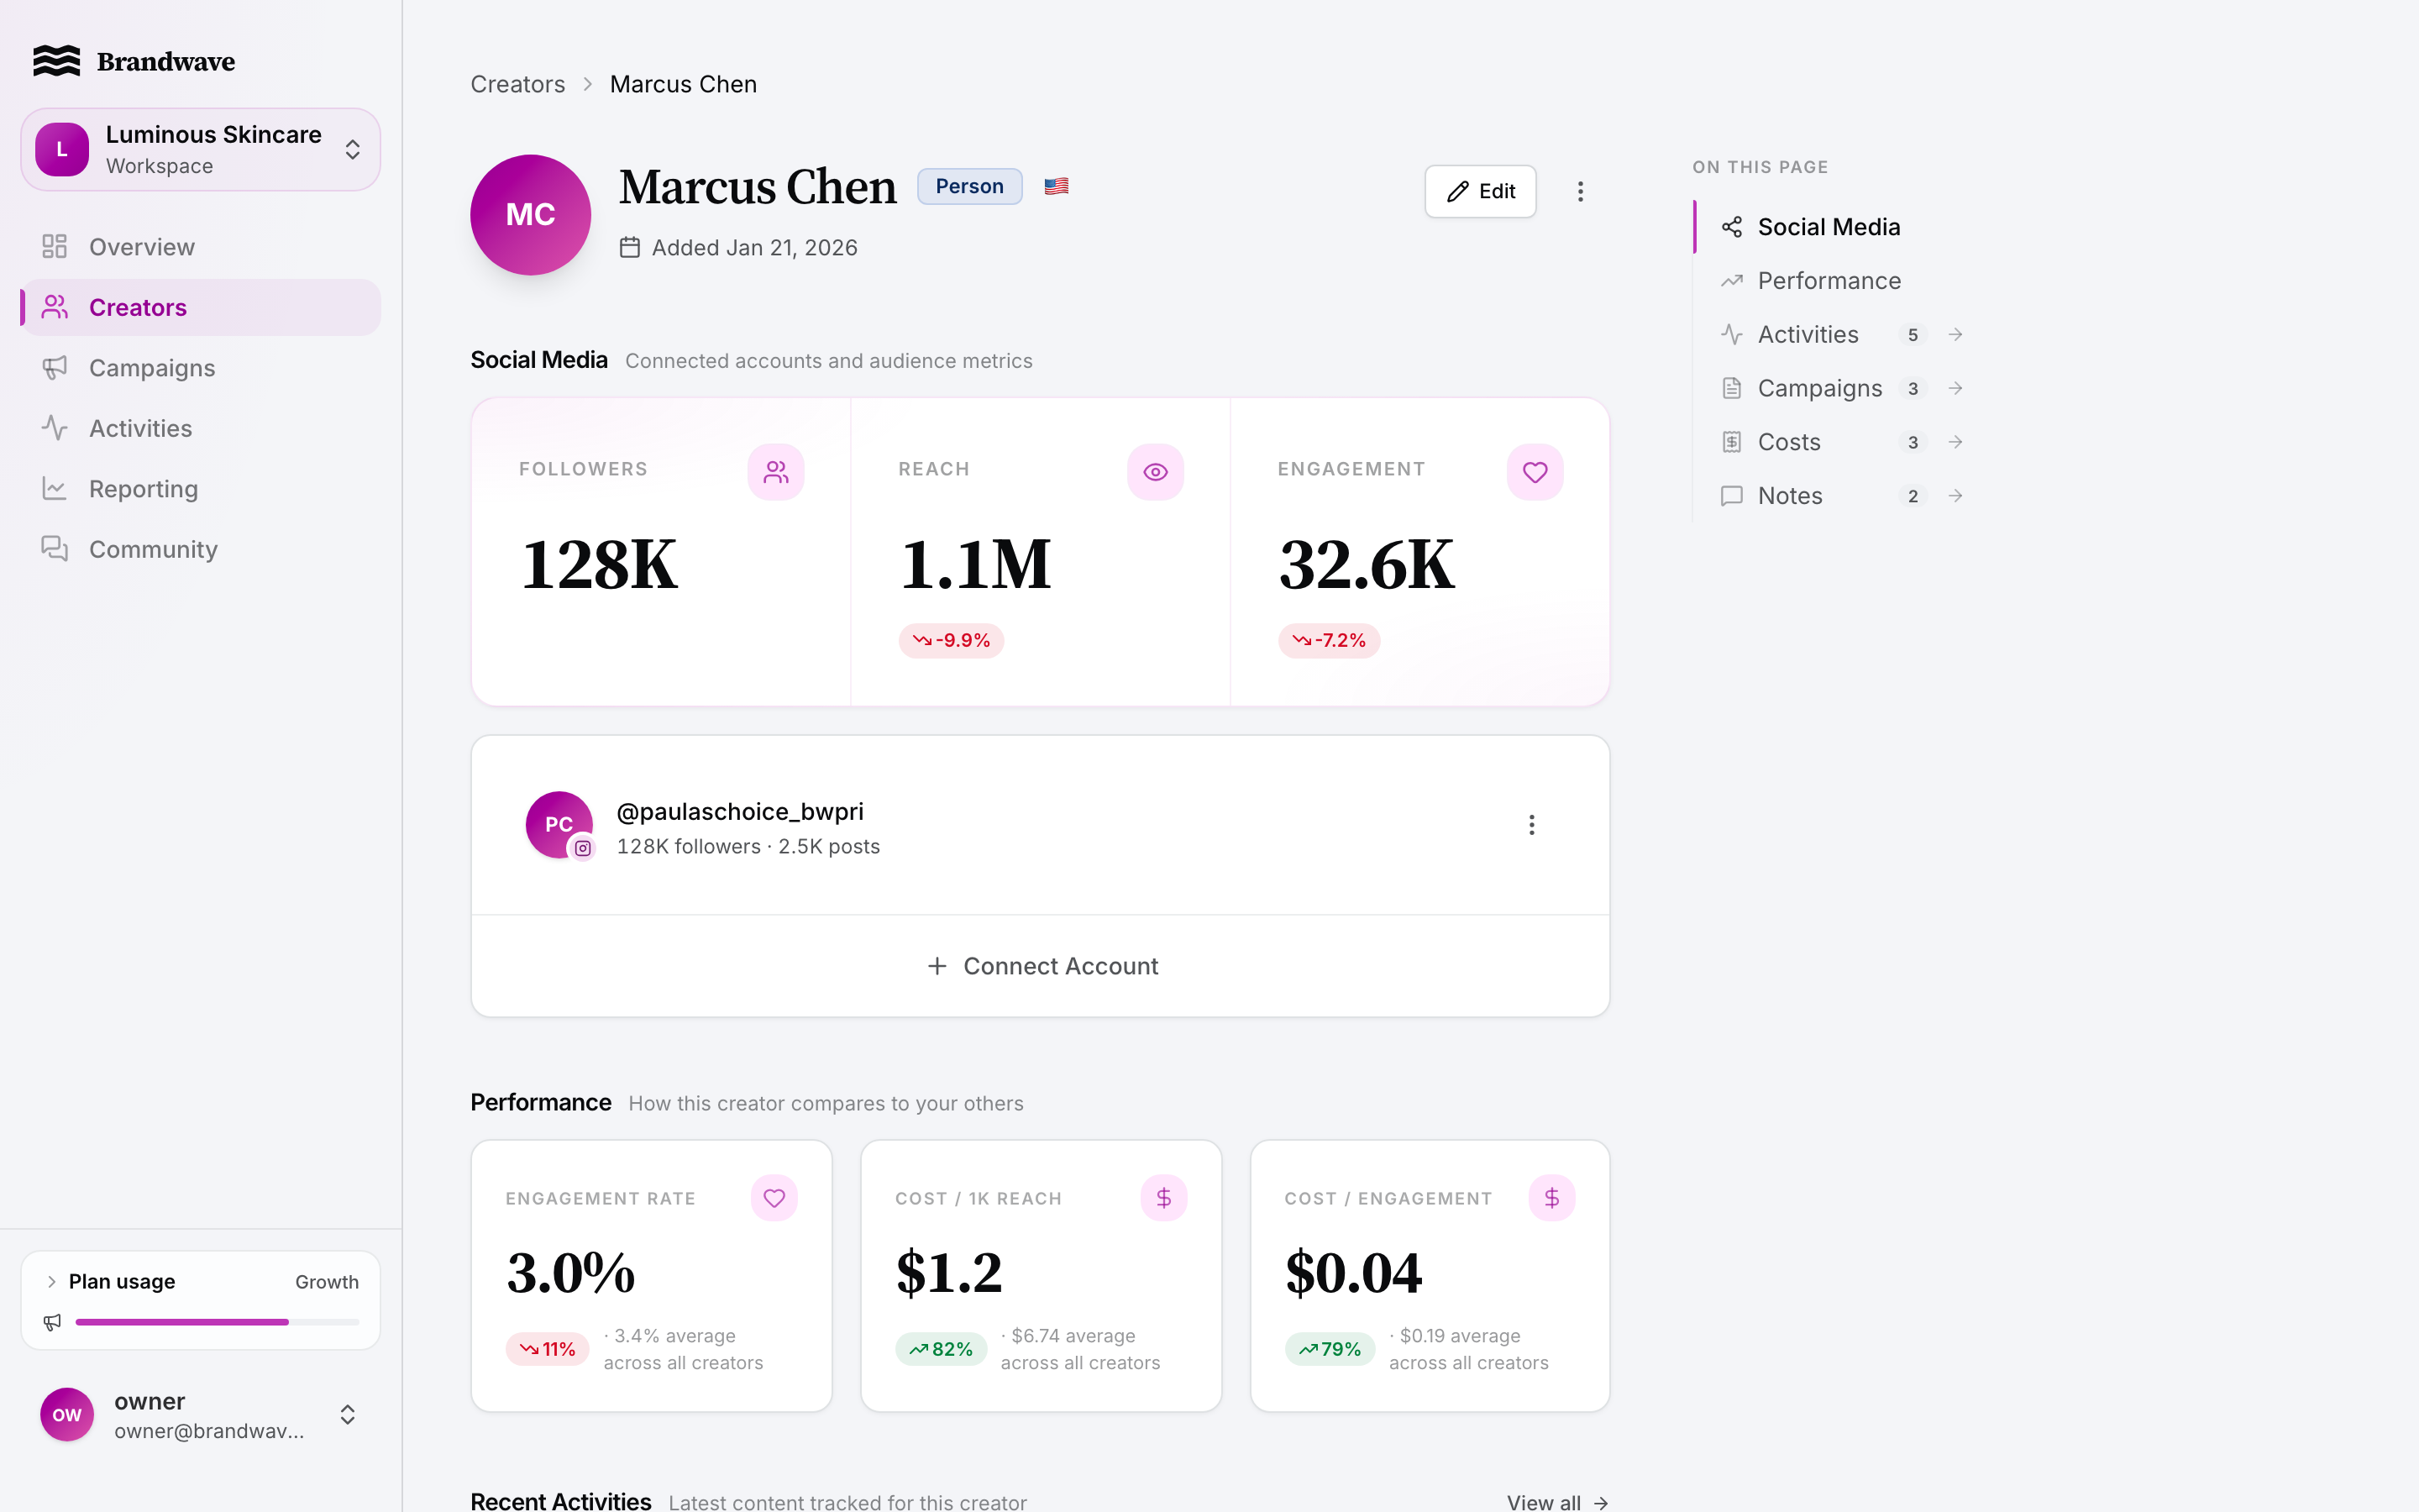Click the $1.2 cost per reach value

tap(948, 1273)
